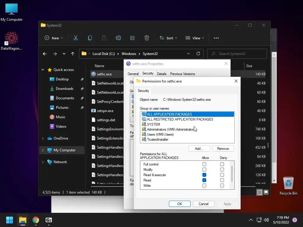Open Downloads in Quick access
Screen dimensions: 303x227
click(x=65, y=89)
